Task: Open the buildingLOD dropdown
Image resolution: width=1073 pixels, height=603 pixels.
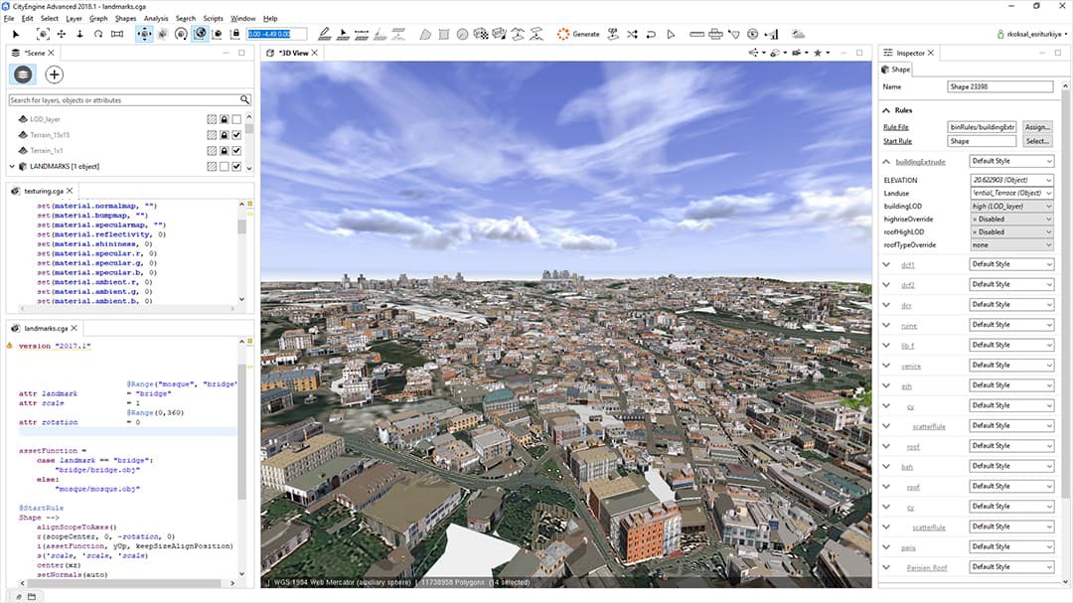Action: pyautogui.click(x=1011, y=206)
